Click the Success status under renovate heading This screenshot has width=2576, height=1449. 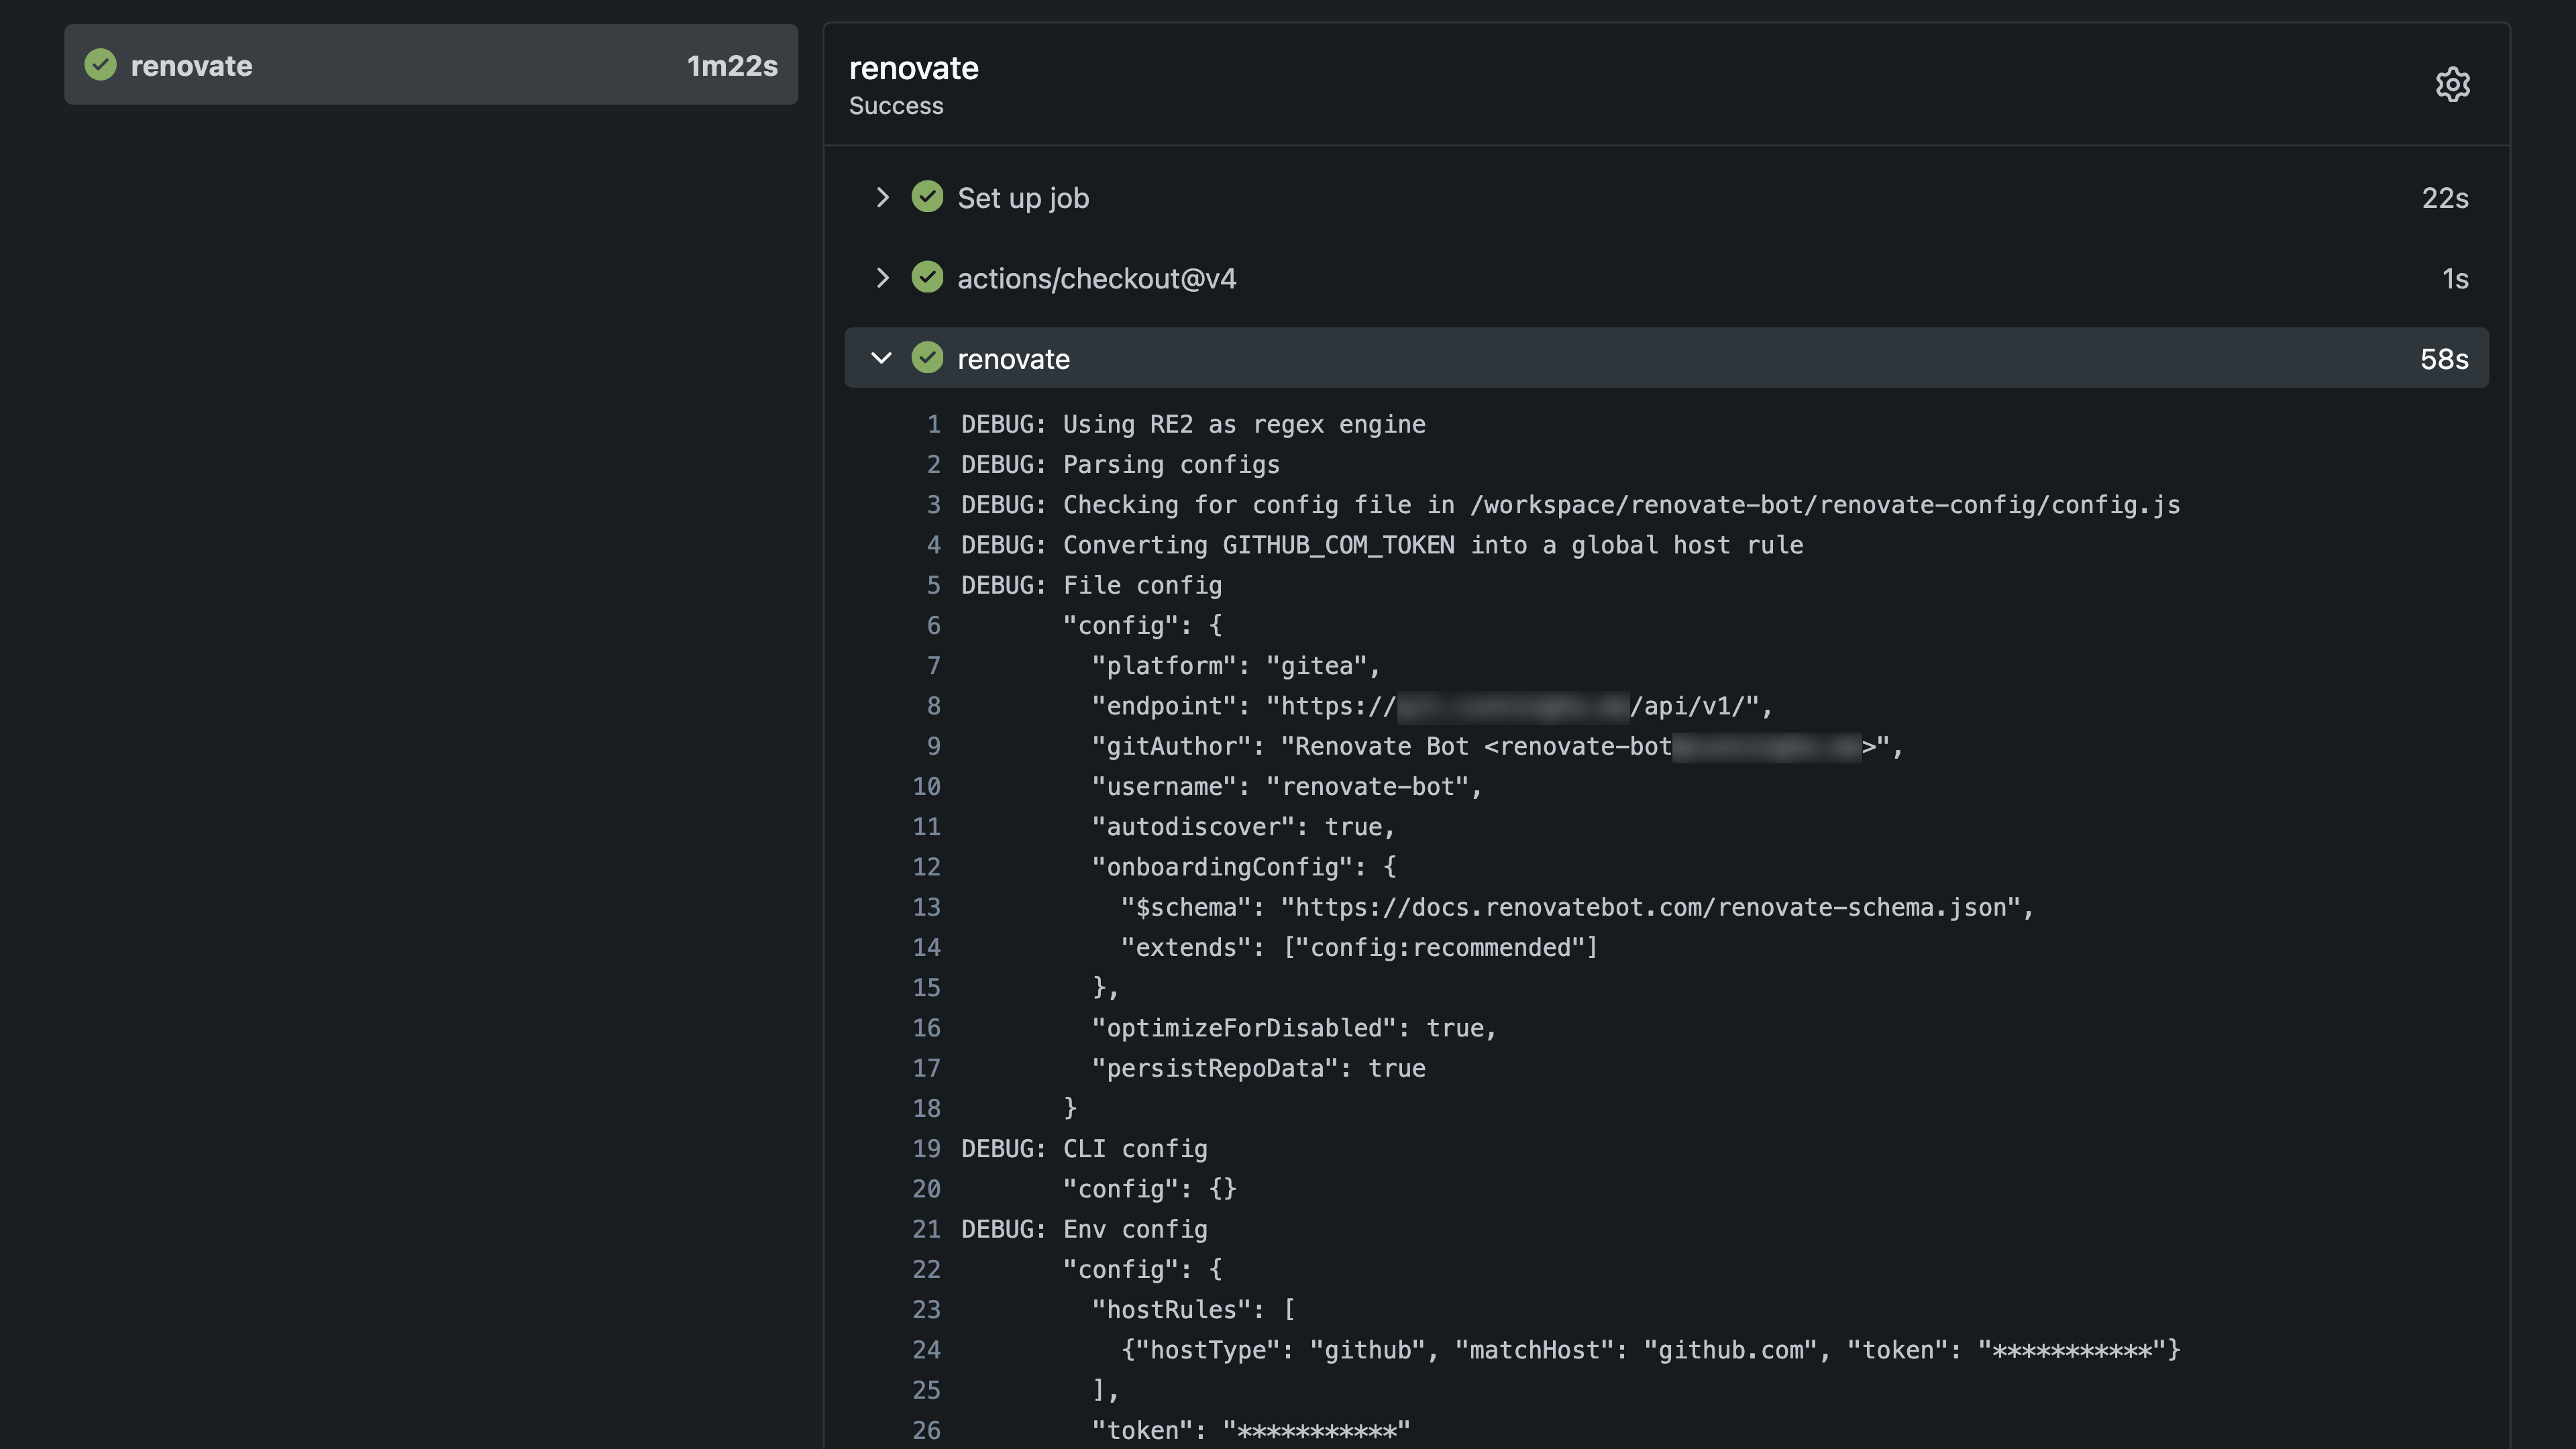tap(896, 106)
